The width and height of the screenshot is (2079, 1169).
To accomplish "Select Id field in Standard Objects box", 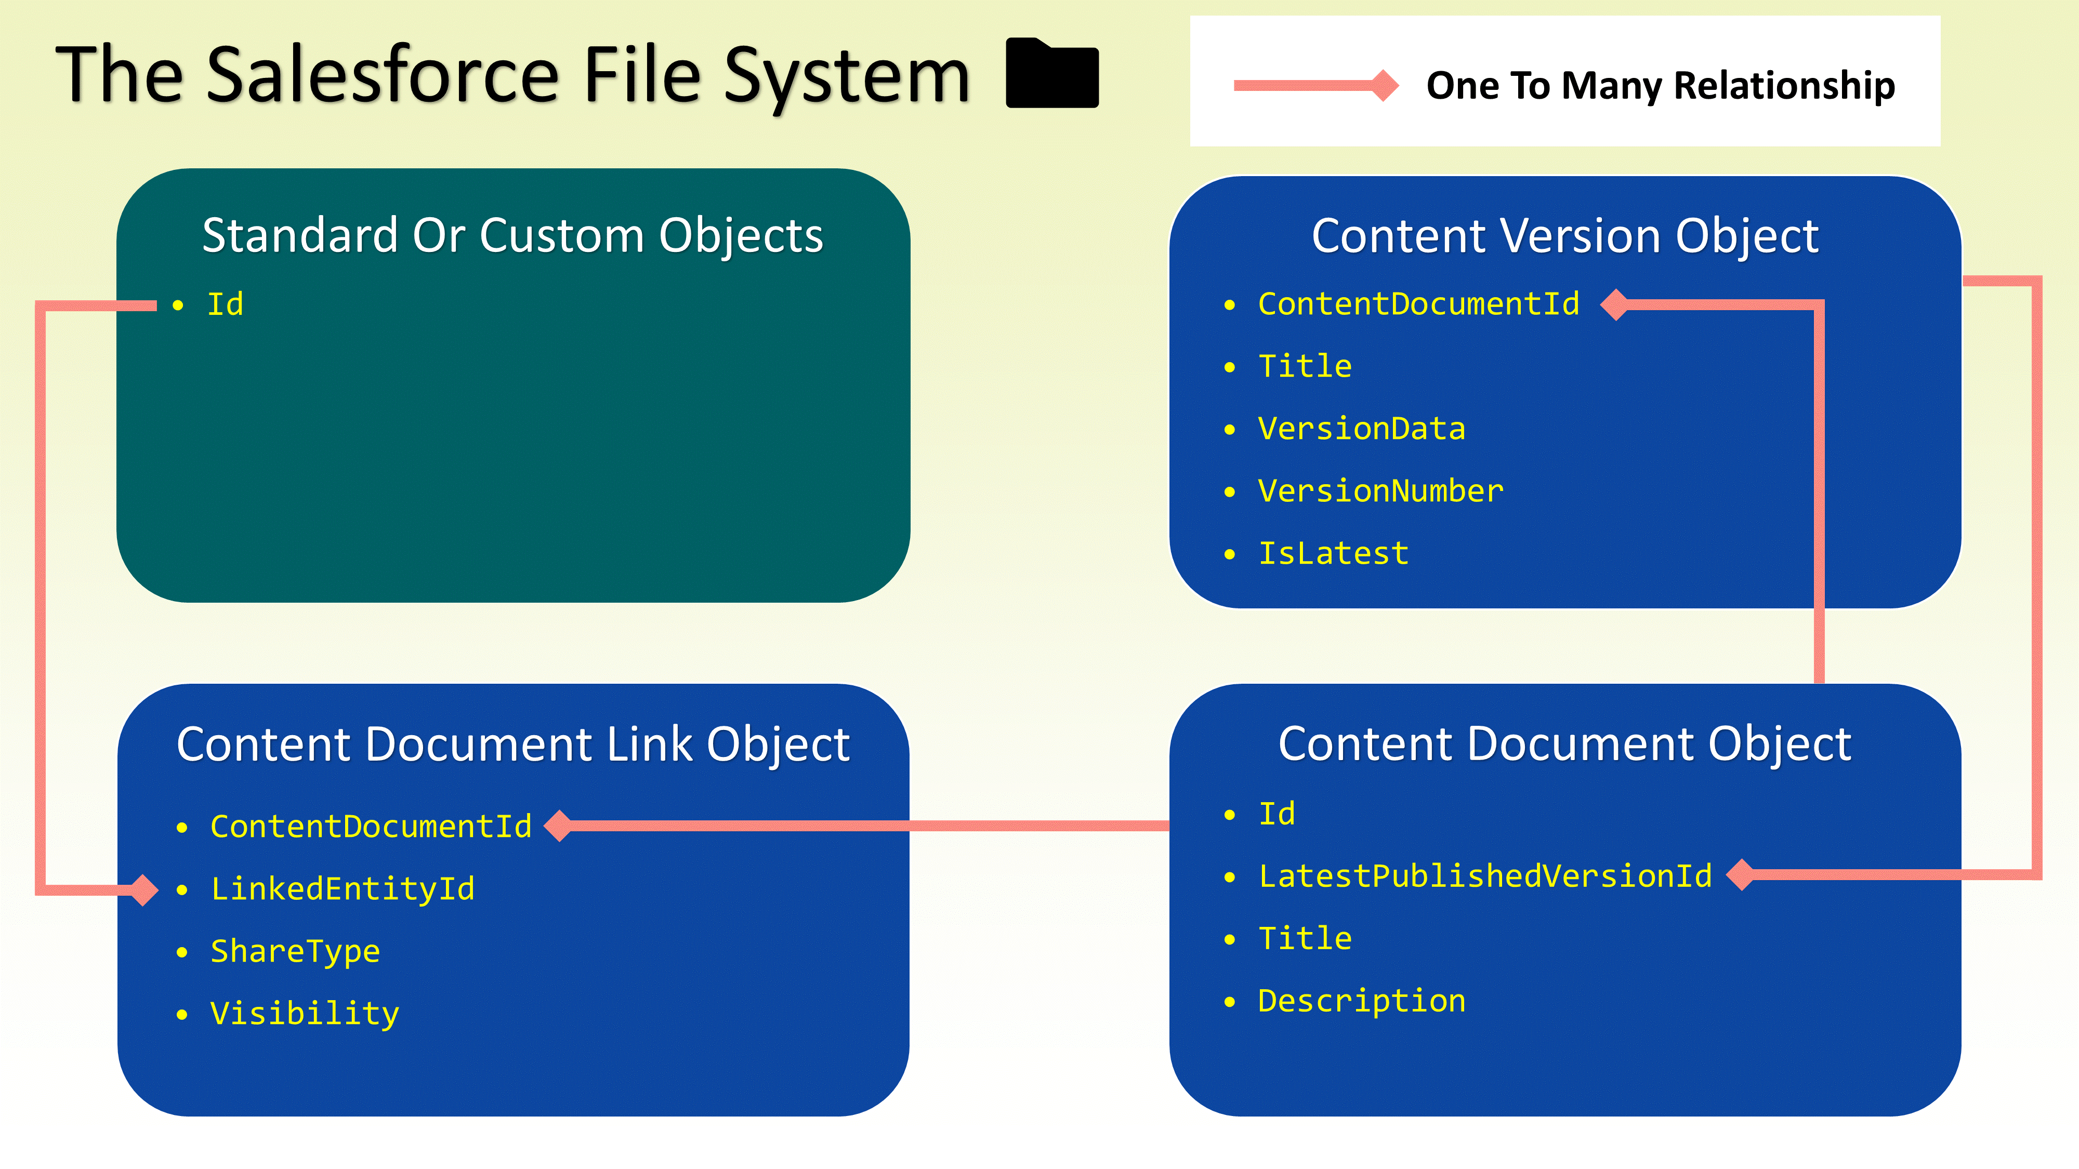I will [225, 305].
